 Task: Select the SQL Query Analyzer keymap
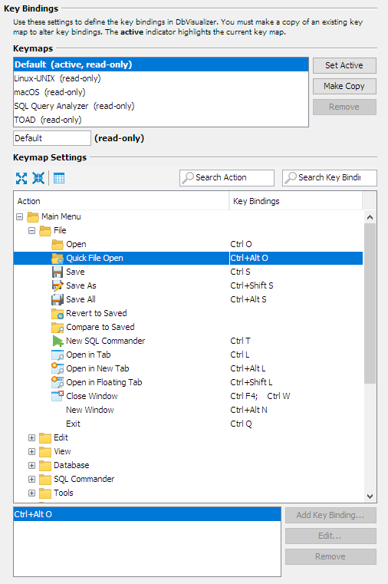pos(161,106)
